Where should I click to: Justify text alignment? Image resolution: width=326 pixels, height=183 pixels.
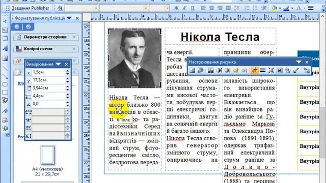pyautogui.click(x=228, y=8)
